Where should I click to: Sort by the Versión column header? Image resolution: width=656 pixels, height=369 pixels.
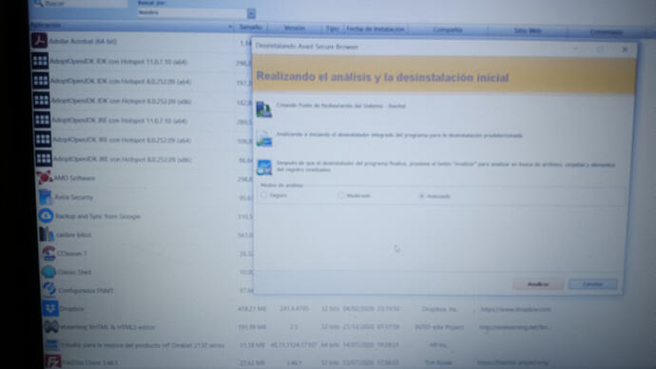coord(295,28)
